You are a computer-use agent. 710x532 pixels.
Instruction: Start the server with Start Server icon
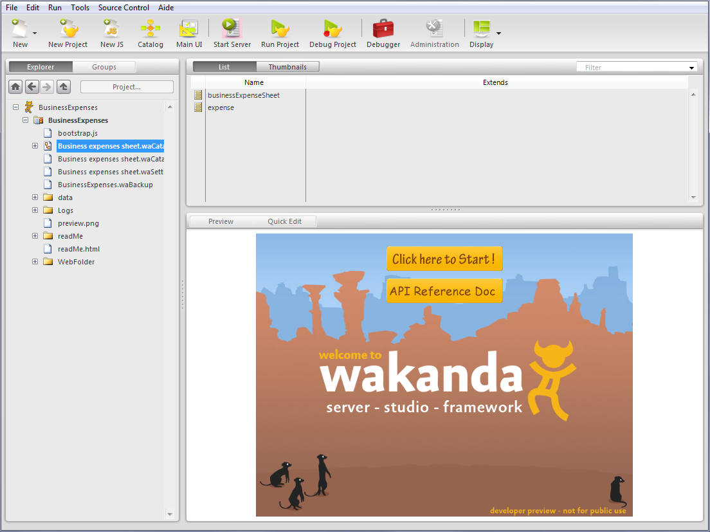pyautogui.click(x=232, y=29)
